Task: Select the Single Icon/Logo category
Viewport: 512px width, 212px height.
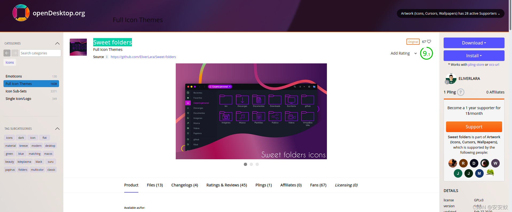Action: point(31,99)
